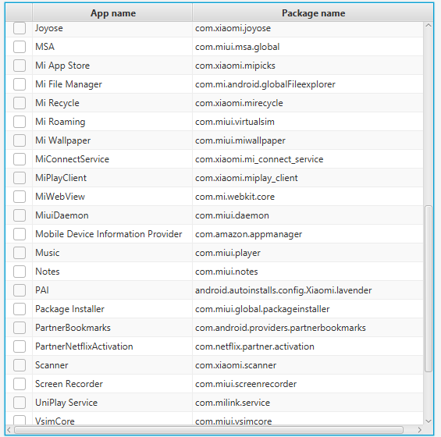
Task: Select the Screen Recorder checkbox
Action: click(20, 384)
